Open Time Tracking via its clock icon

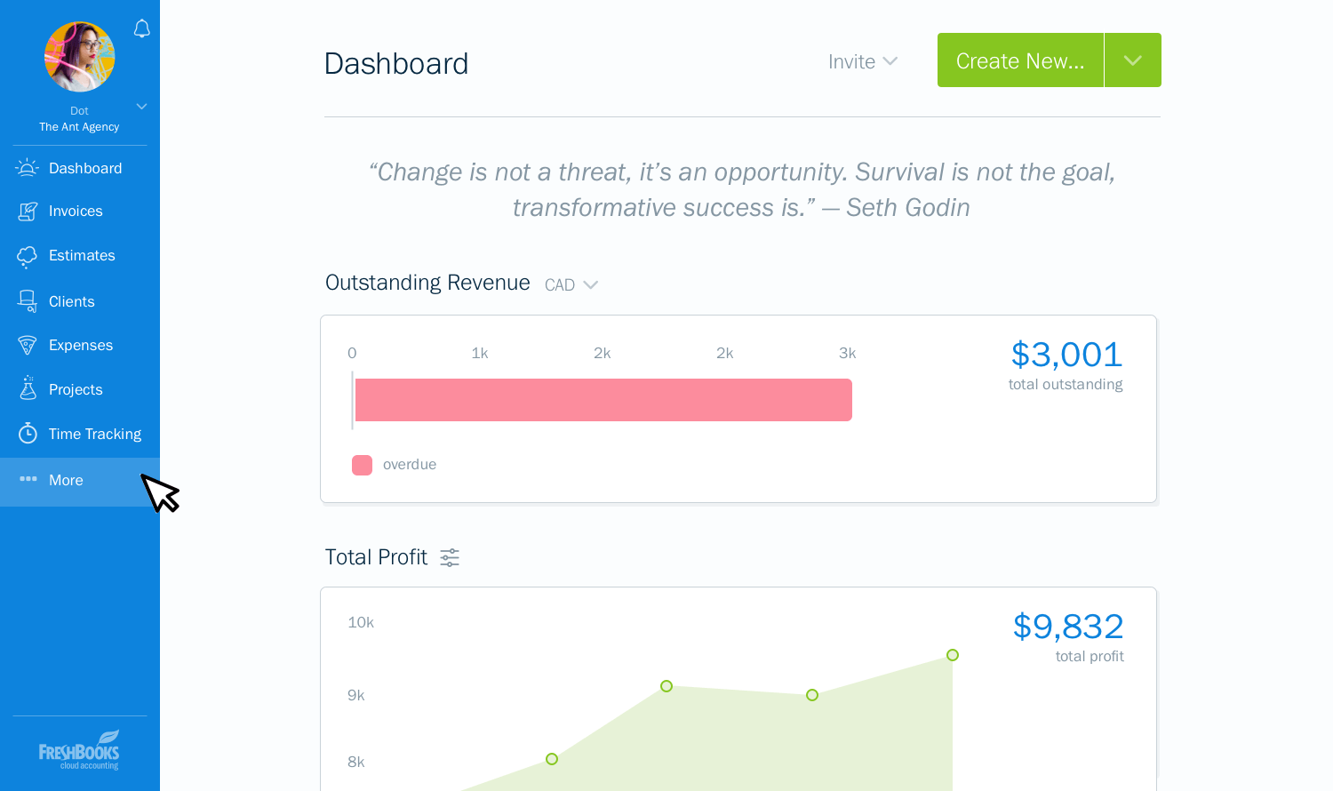tap(27, 434)
